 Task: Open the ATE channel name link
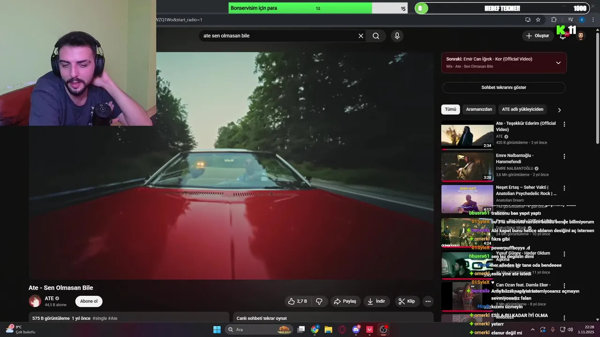(49, 298)
